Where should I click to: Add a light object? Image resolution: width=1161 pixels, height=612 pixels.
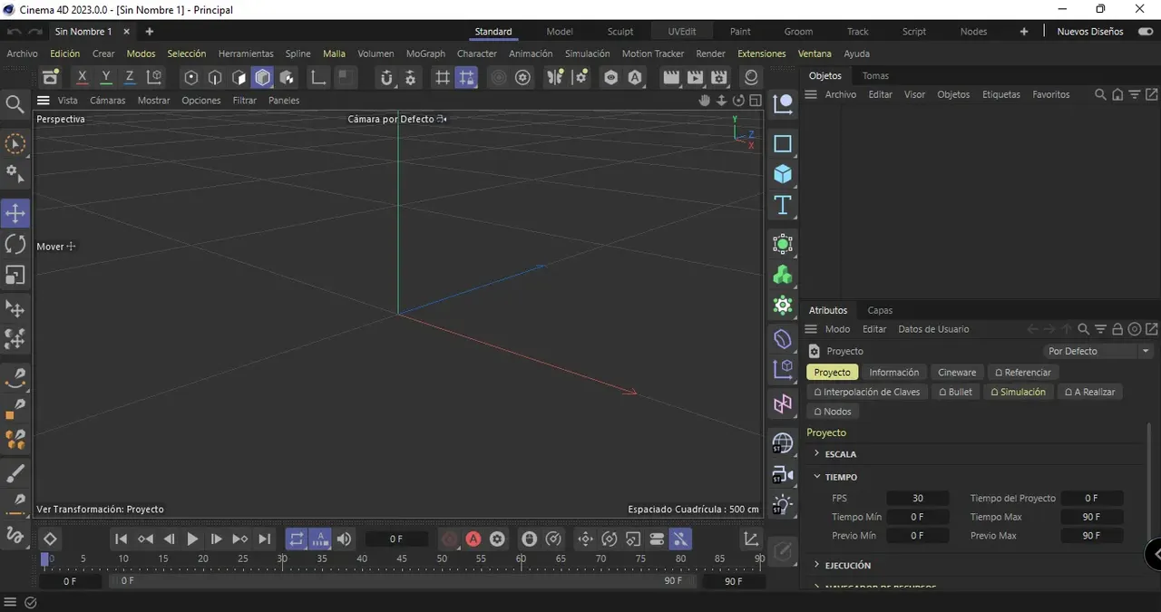[783, 504]
